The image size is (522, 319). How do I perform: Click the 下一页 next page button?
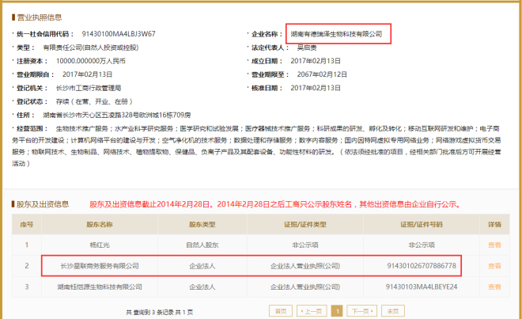(x=362, y=311)
